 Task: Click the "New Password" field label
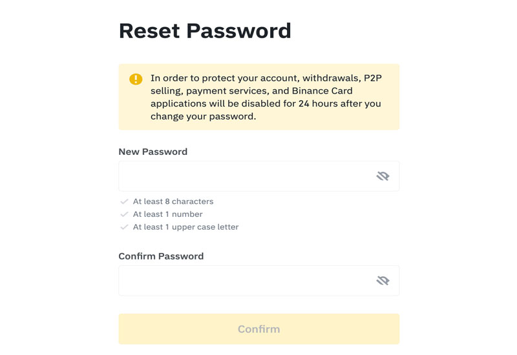pyautogui.click(x=153, y=152)
